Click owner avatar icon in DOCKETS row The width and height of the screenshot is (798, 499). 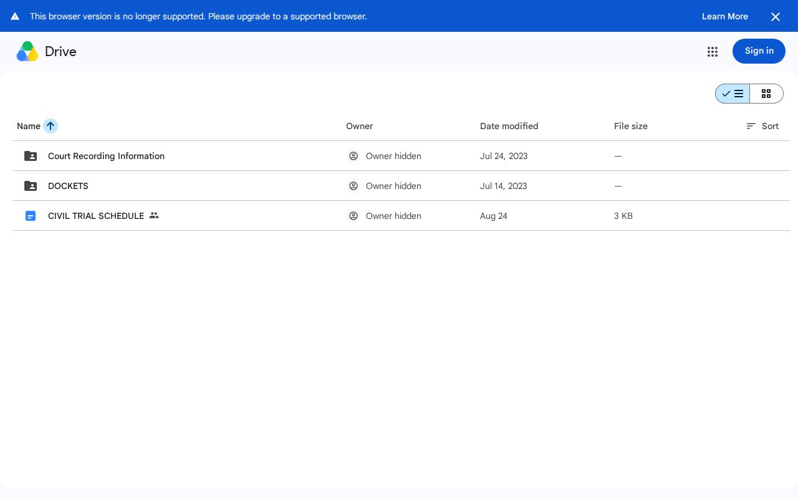(353, 186)
